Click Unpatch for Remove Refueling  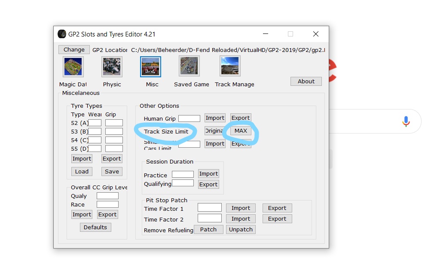point(241,229)
